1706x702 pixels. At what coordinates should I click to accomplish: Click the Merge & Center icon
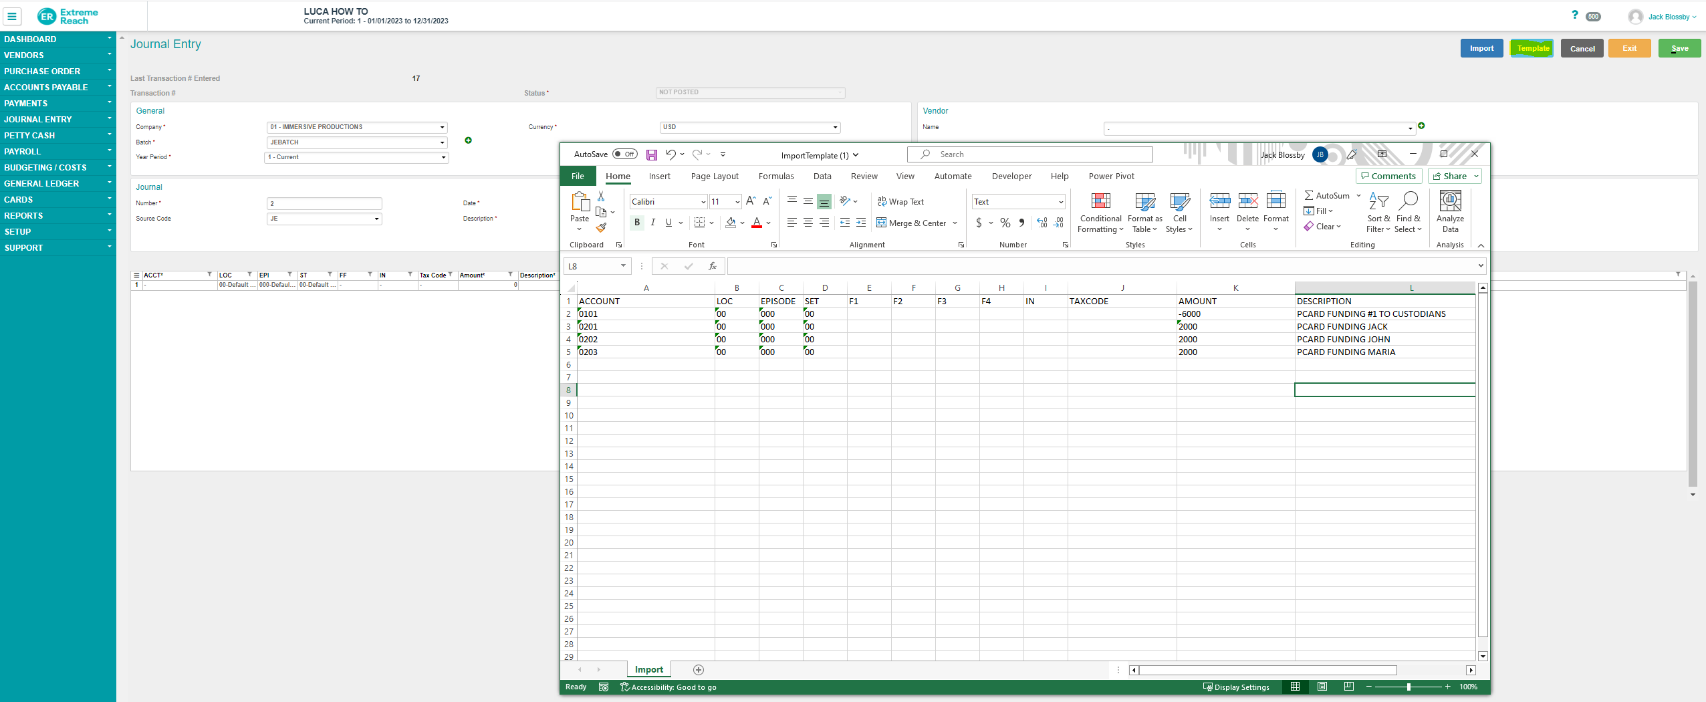pyautogui.click(x=882, y=223)
